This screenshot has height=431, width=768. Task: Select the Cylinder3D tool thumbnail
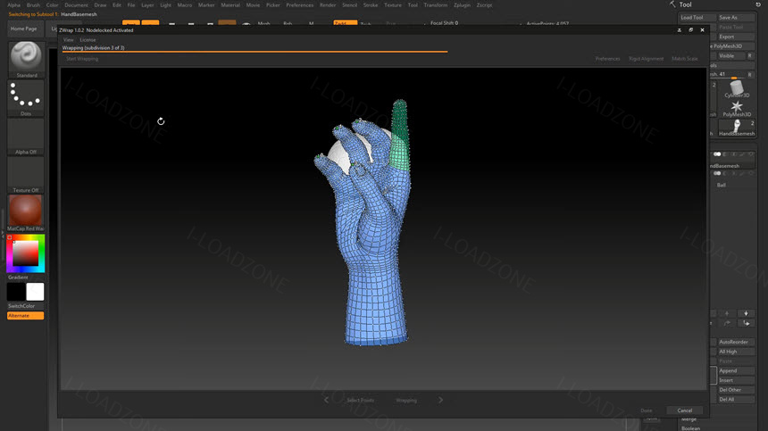point(737,89)
